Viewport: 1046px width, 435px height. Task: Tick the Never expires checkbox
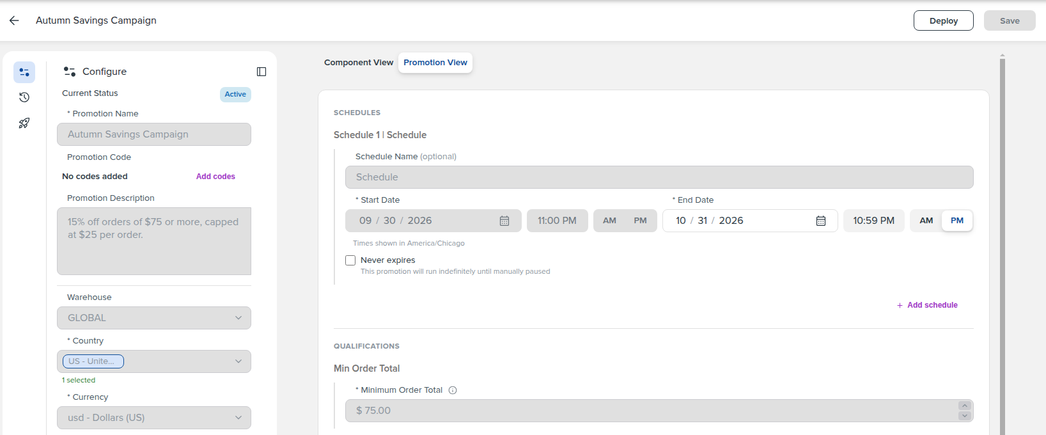[x=350, y=260]
